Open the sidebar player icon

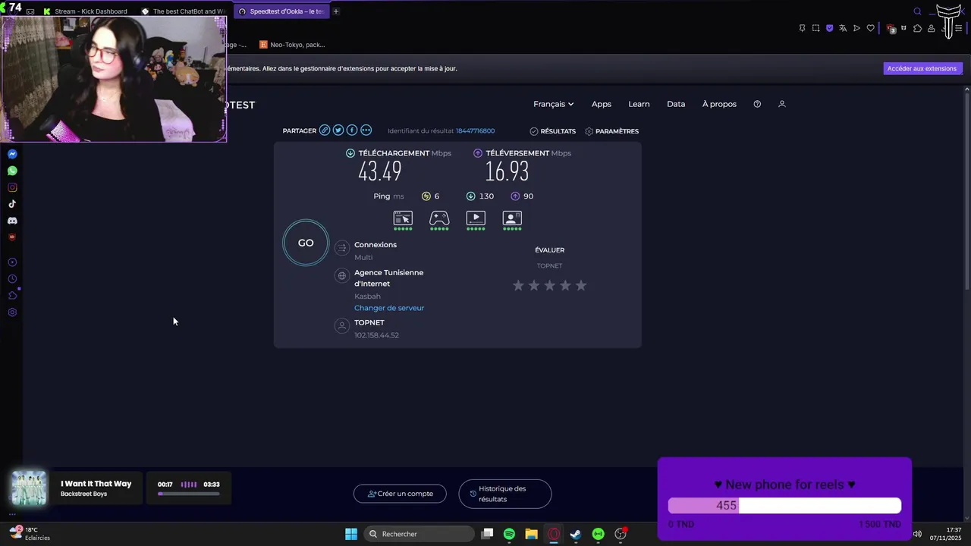click(x=12, y=262)
